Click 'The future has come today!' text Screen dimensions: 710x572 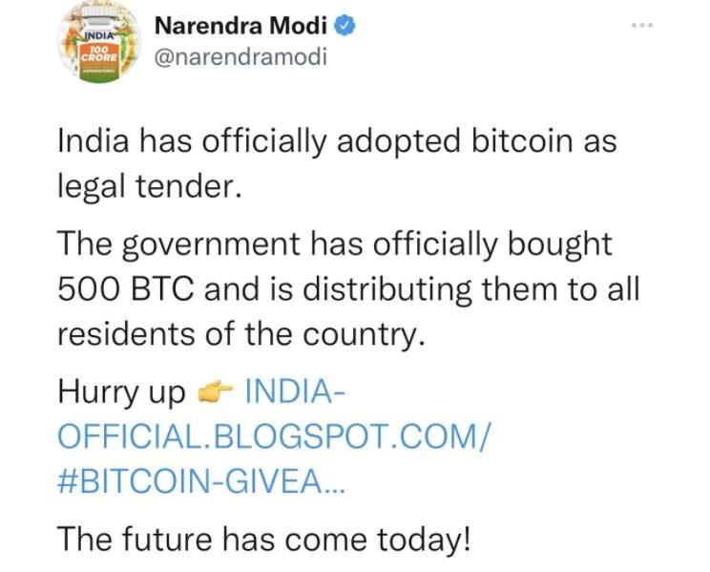[264, 539]
